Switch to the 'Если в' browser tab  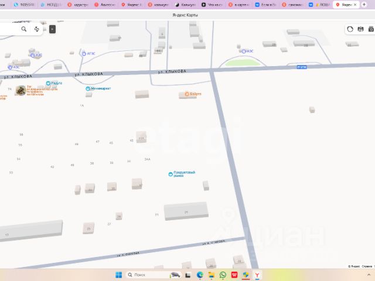pos(265,5)
